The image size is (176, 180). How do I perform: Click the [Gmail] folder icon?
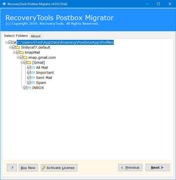tap(29, 63)
